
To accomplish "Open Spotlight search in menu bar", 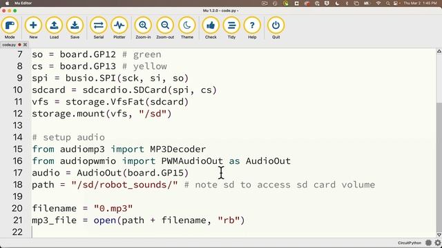I will pyautogui.click(x=388, y=3).
